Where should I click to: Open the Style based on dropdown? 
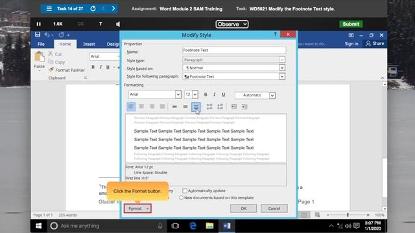pos(282,68)
